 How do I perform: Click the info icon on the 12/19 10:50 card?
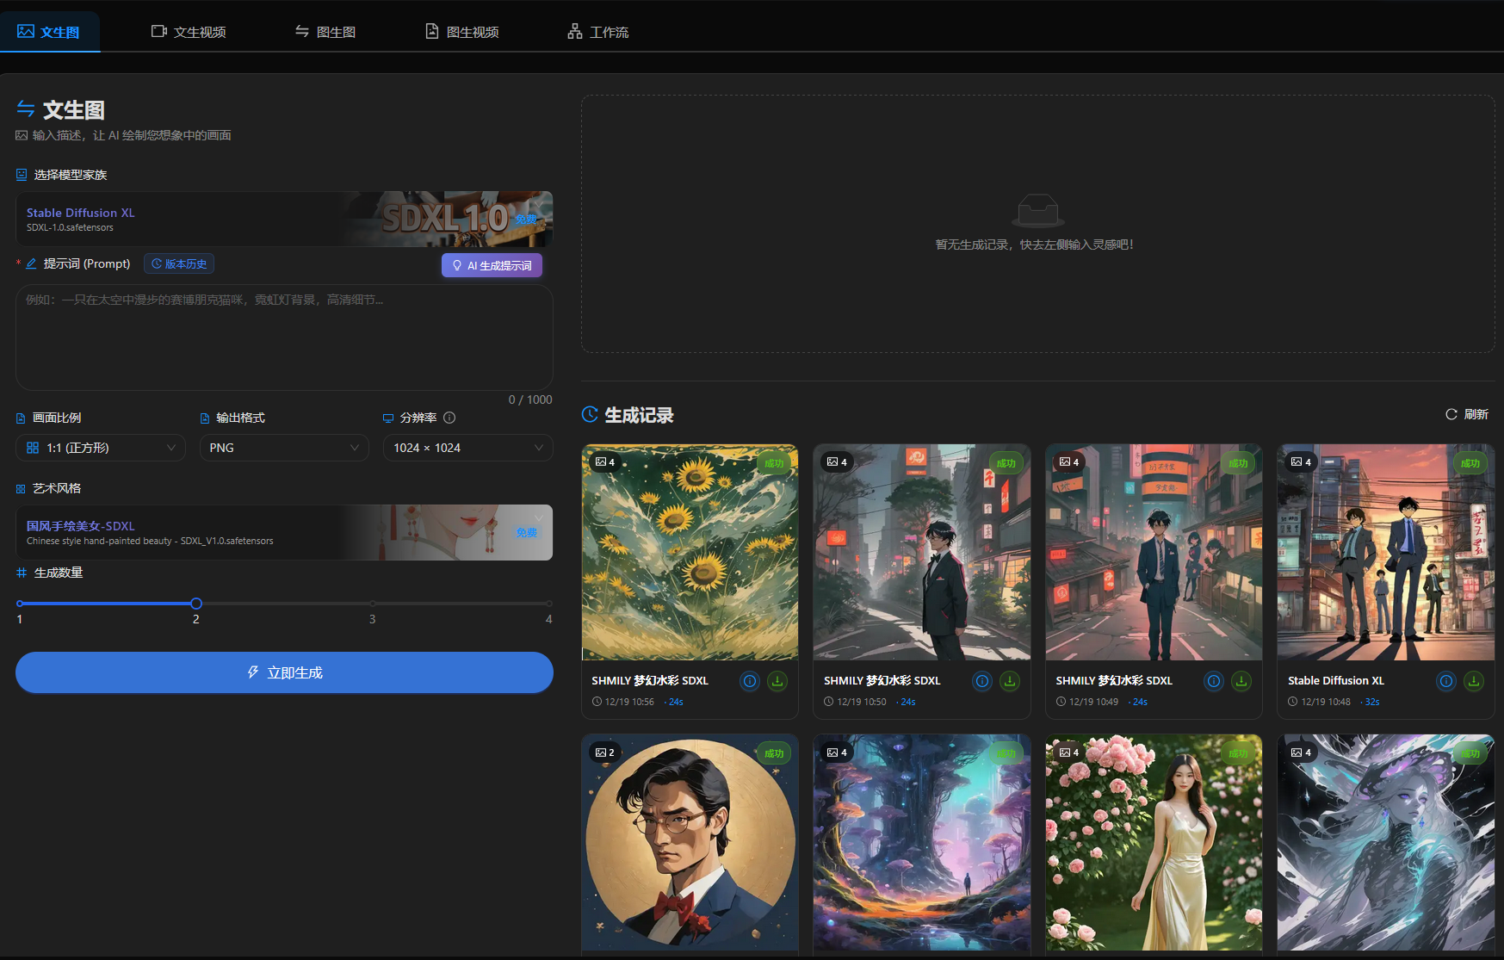click(x=982, y=681)
